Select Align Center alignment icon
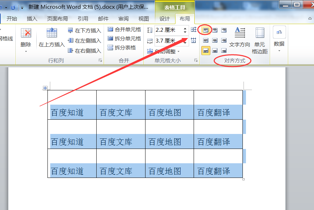Screen dimensions: 314x210 [x=215, y=40]
